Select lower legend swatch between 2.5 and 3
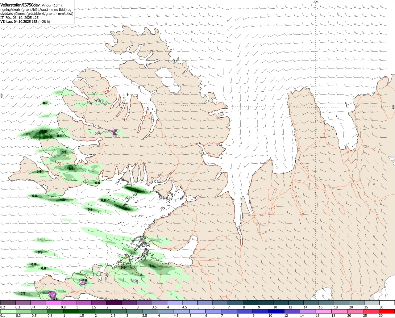This screenshot has height=318, width=395. click(x=119, y=311)
